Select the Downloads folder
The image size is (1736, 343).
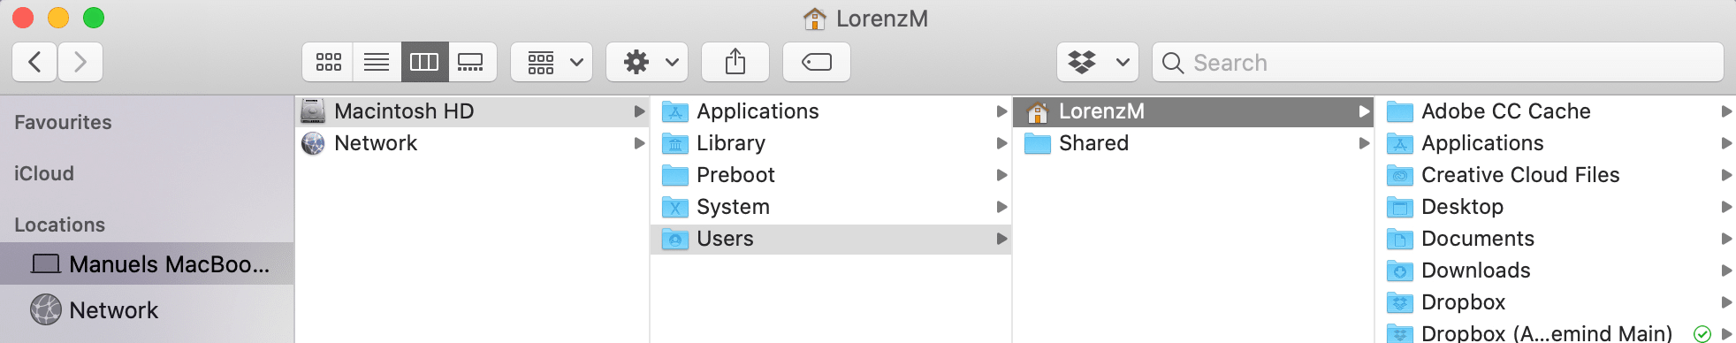1556,271
